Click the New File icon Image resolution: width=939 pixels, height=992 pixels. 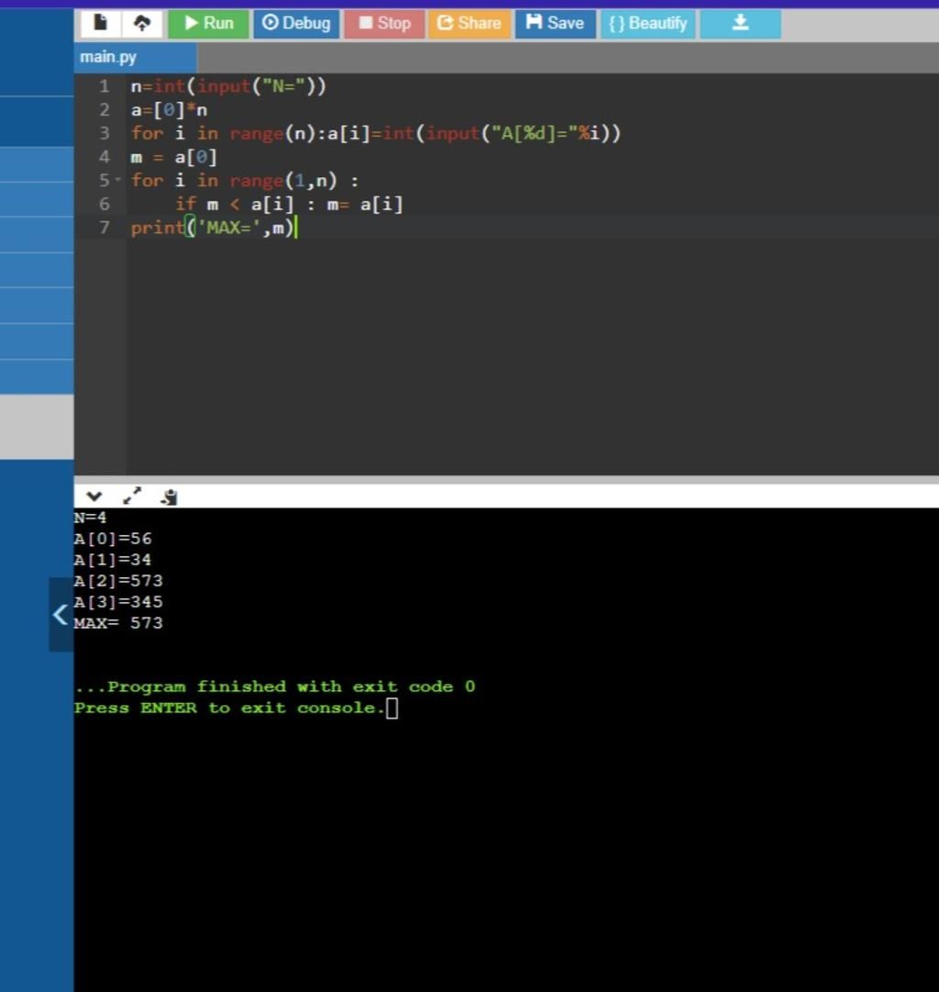pos(102,23)
